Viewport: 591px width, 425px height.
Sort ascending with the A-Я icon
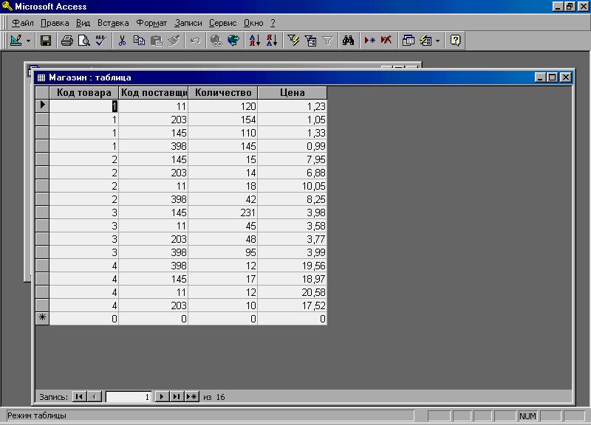[x=255, y=41]
